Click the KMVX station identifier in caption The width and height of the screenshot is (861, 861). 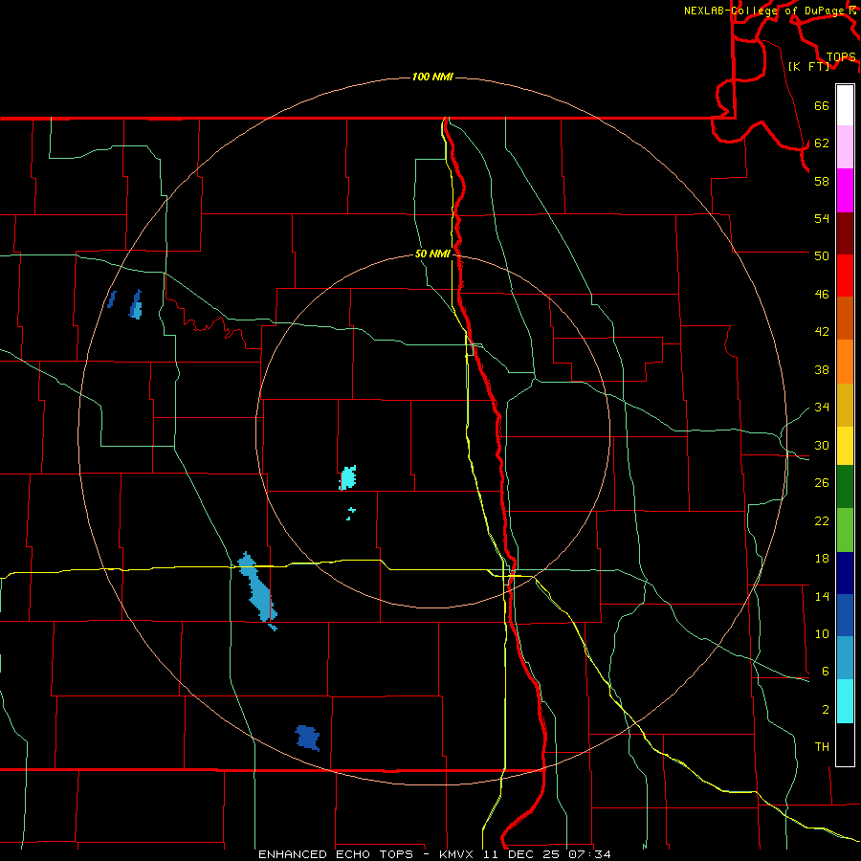455,854
